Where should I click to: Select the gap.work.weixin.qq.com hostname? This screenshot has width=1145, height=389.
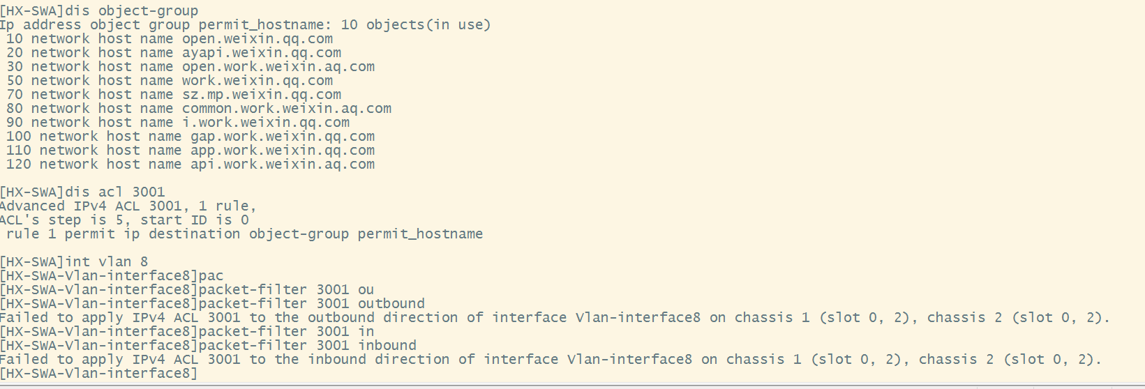click(x=283, y=137)
